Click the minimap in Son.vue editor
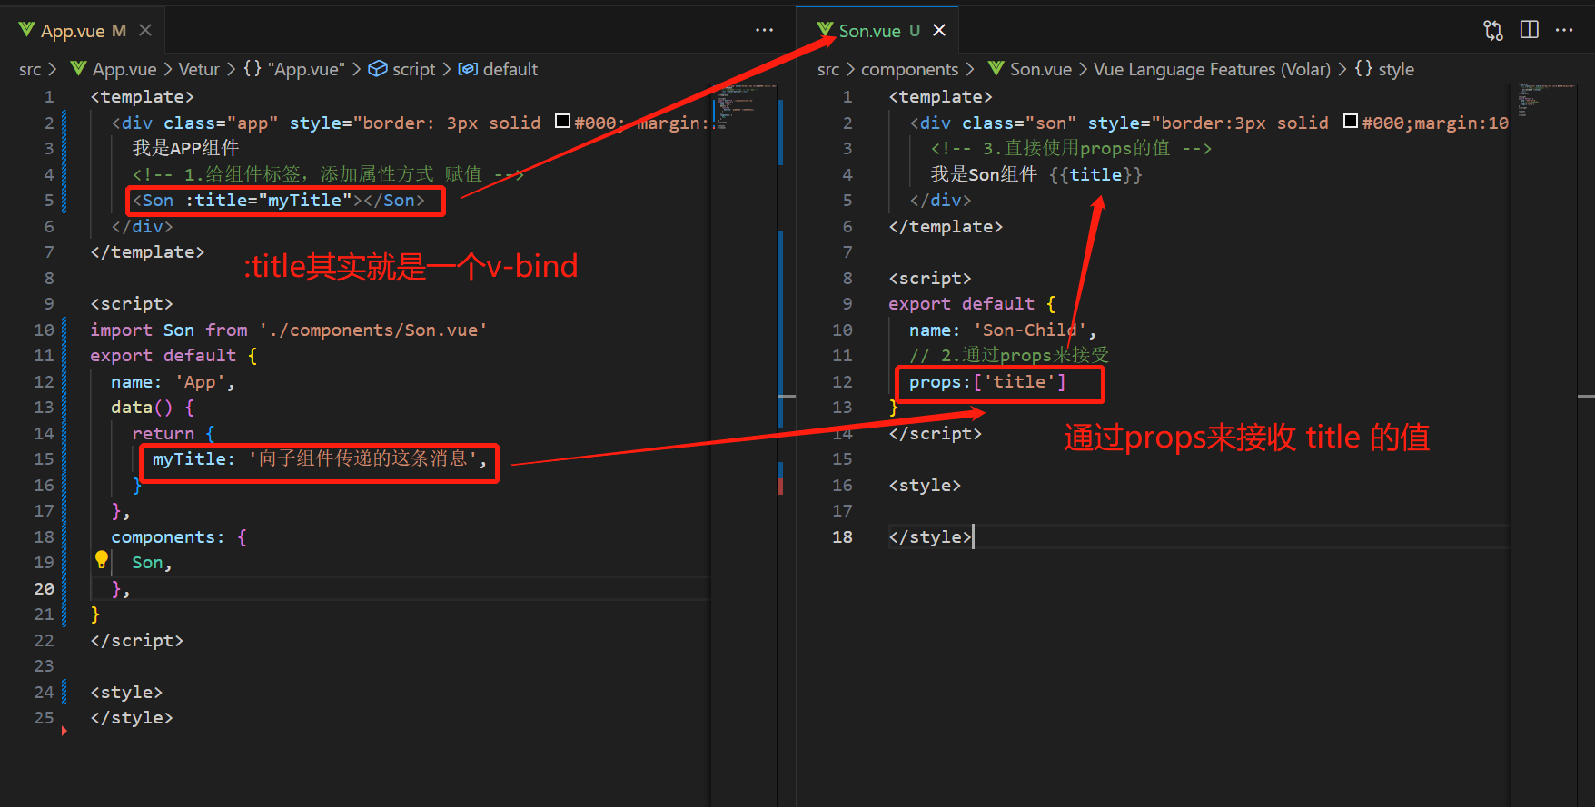The width and height of the screenshot is (1595, 807). pyautogui.click(x=1544, y=102)
